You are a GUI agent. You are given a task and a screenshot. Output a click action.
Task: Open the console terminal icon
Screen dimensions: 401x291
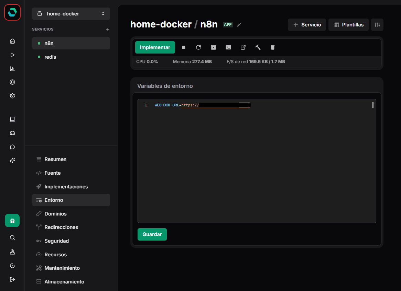tap(228, 47)
